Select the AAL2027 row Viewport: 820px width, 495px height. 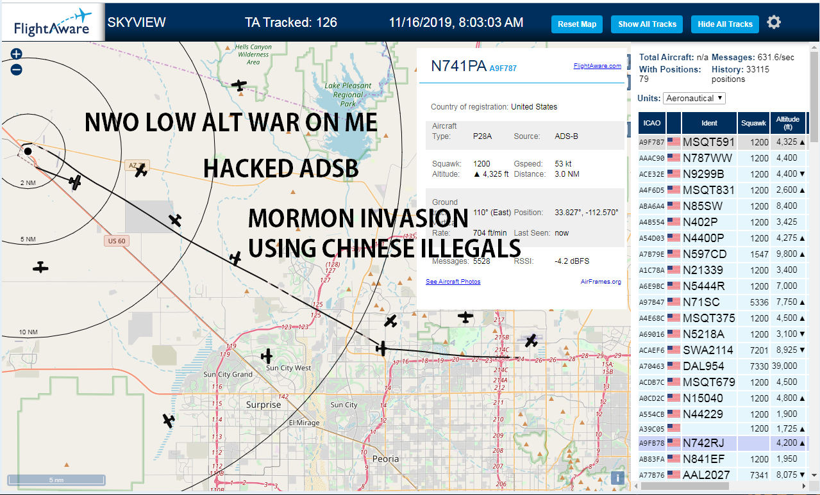(x=723, y=475)
